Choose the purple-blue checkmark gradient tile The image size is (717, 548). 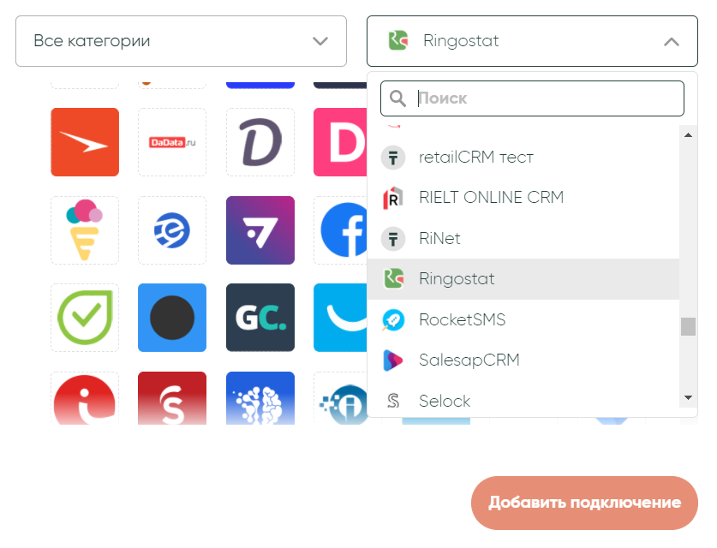click(260, 230)
